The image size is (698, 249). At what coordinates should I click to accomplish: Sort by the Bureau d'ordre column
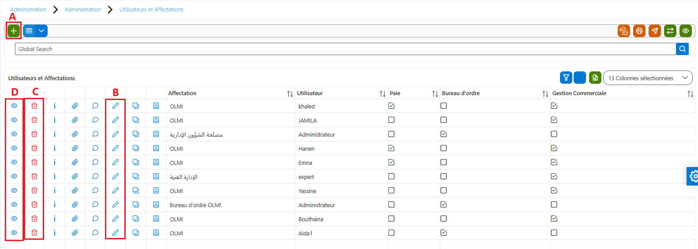click(545, 93)
